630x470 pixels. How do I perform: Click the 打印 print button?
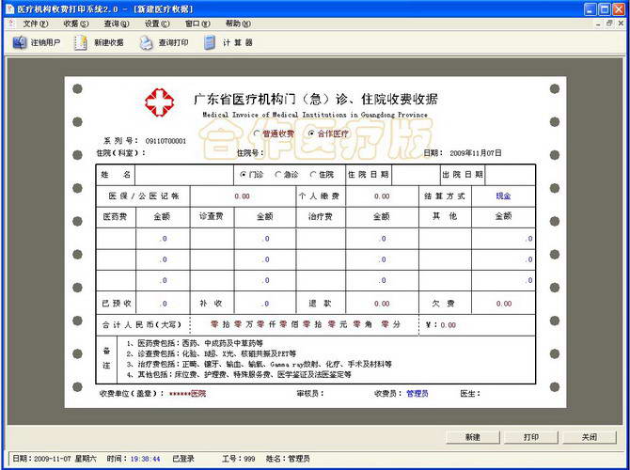[530, 437]
